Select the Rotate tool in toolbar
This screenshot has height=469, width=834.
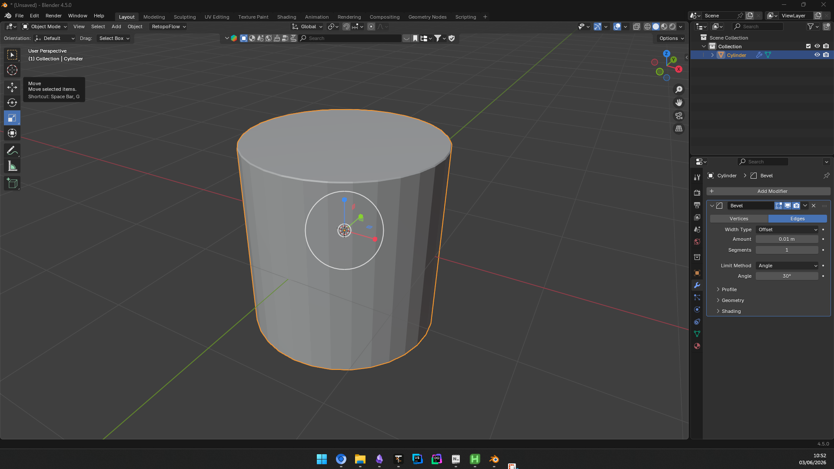coord(12,103)
